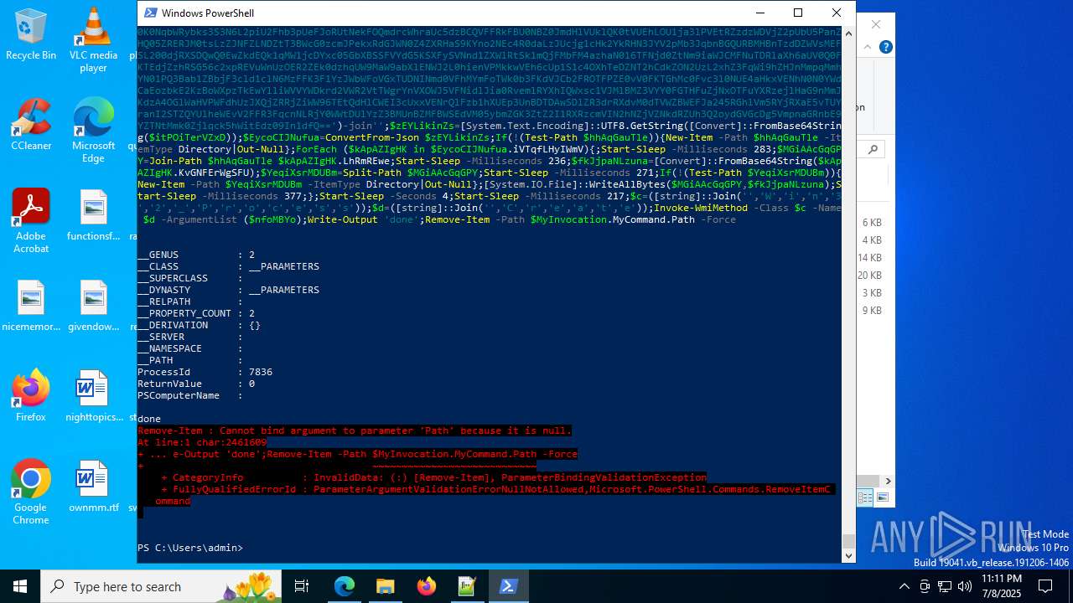Image resolution: width=1073 pixels, height=603 pixels.
Task: Open File Explorer from the taskbar
Action: pos(385,586)
